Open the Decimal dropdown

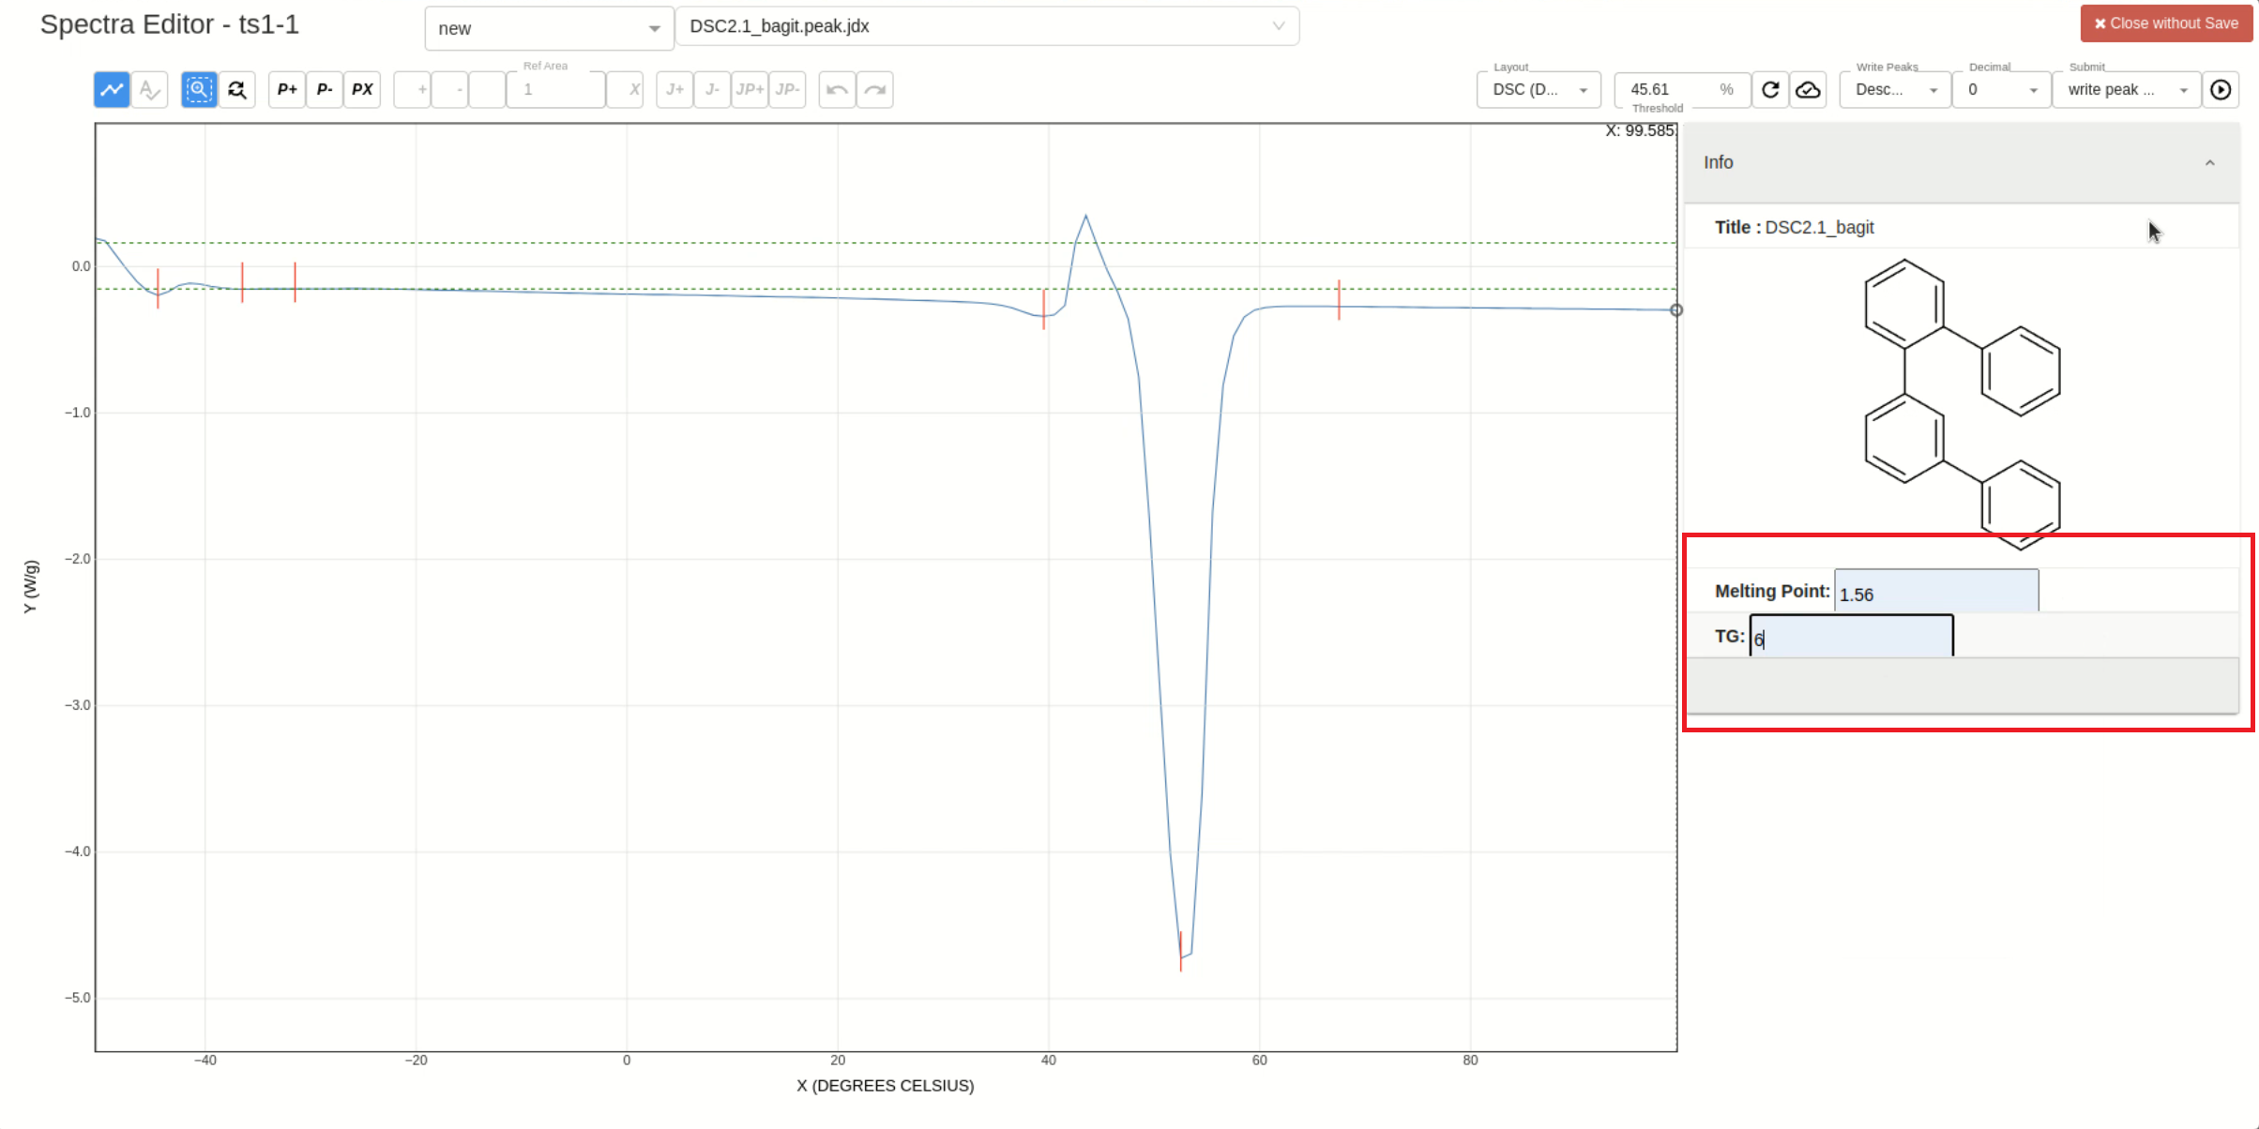pos(2001,89)
